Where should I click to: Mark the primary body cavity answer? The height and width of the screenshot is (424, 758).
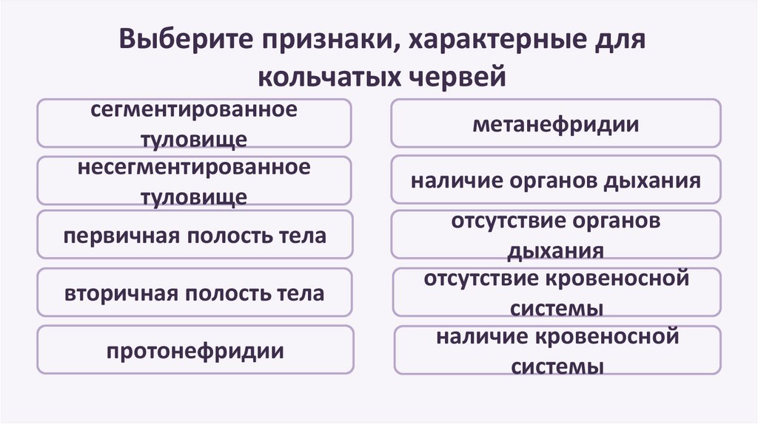coord(195,235)
